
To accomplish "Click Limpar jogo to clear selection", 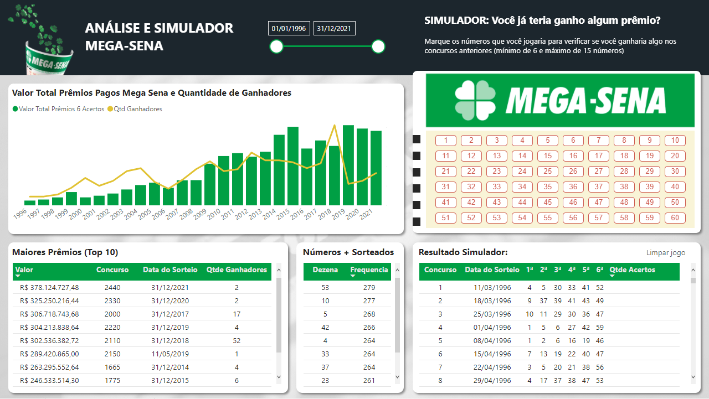I will tap(666, 253).
